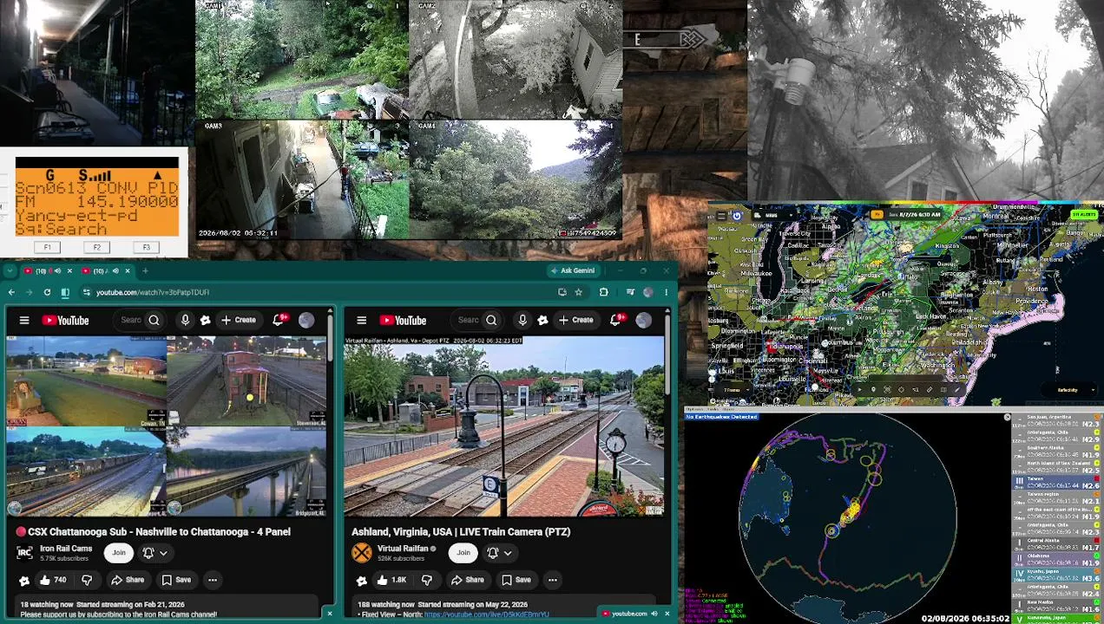Open Fixed View North youtube link in description

[486, 614]
